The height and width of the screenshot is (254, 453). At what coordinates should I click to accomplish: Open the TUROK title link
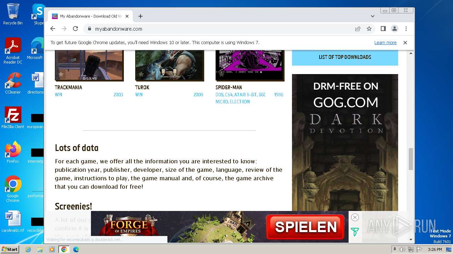[142, 87]
